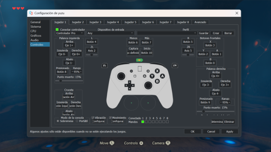Select Audio in the sidebar
This screenshot has width=271, height=152.
click(34, 40)
